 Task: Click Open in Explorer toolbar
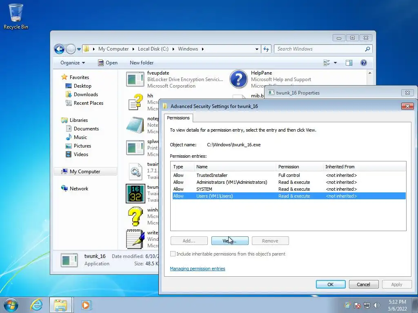point(108,63)
